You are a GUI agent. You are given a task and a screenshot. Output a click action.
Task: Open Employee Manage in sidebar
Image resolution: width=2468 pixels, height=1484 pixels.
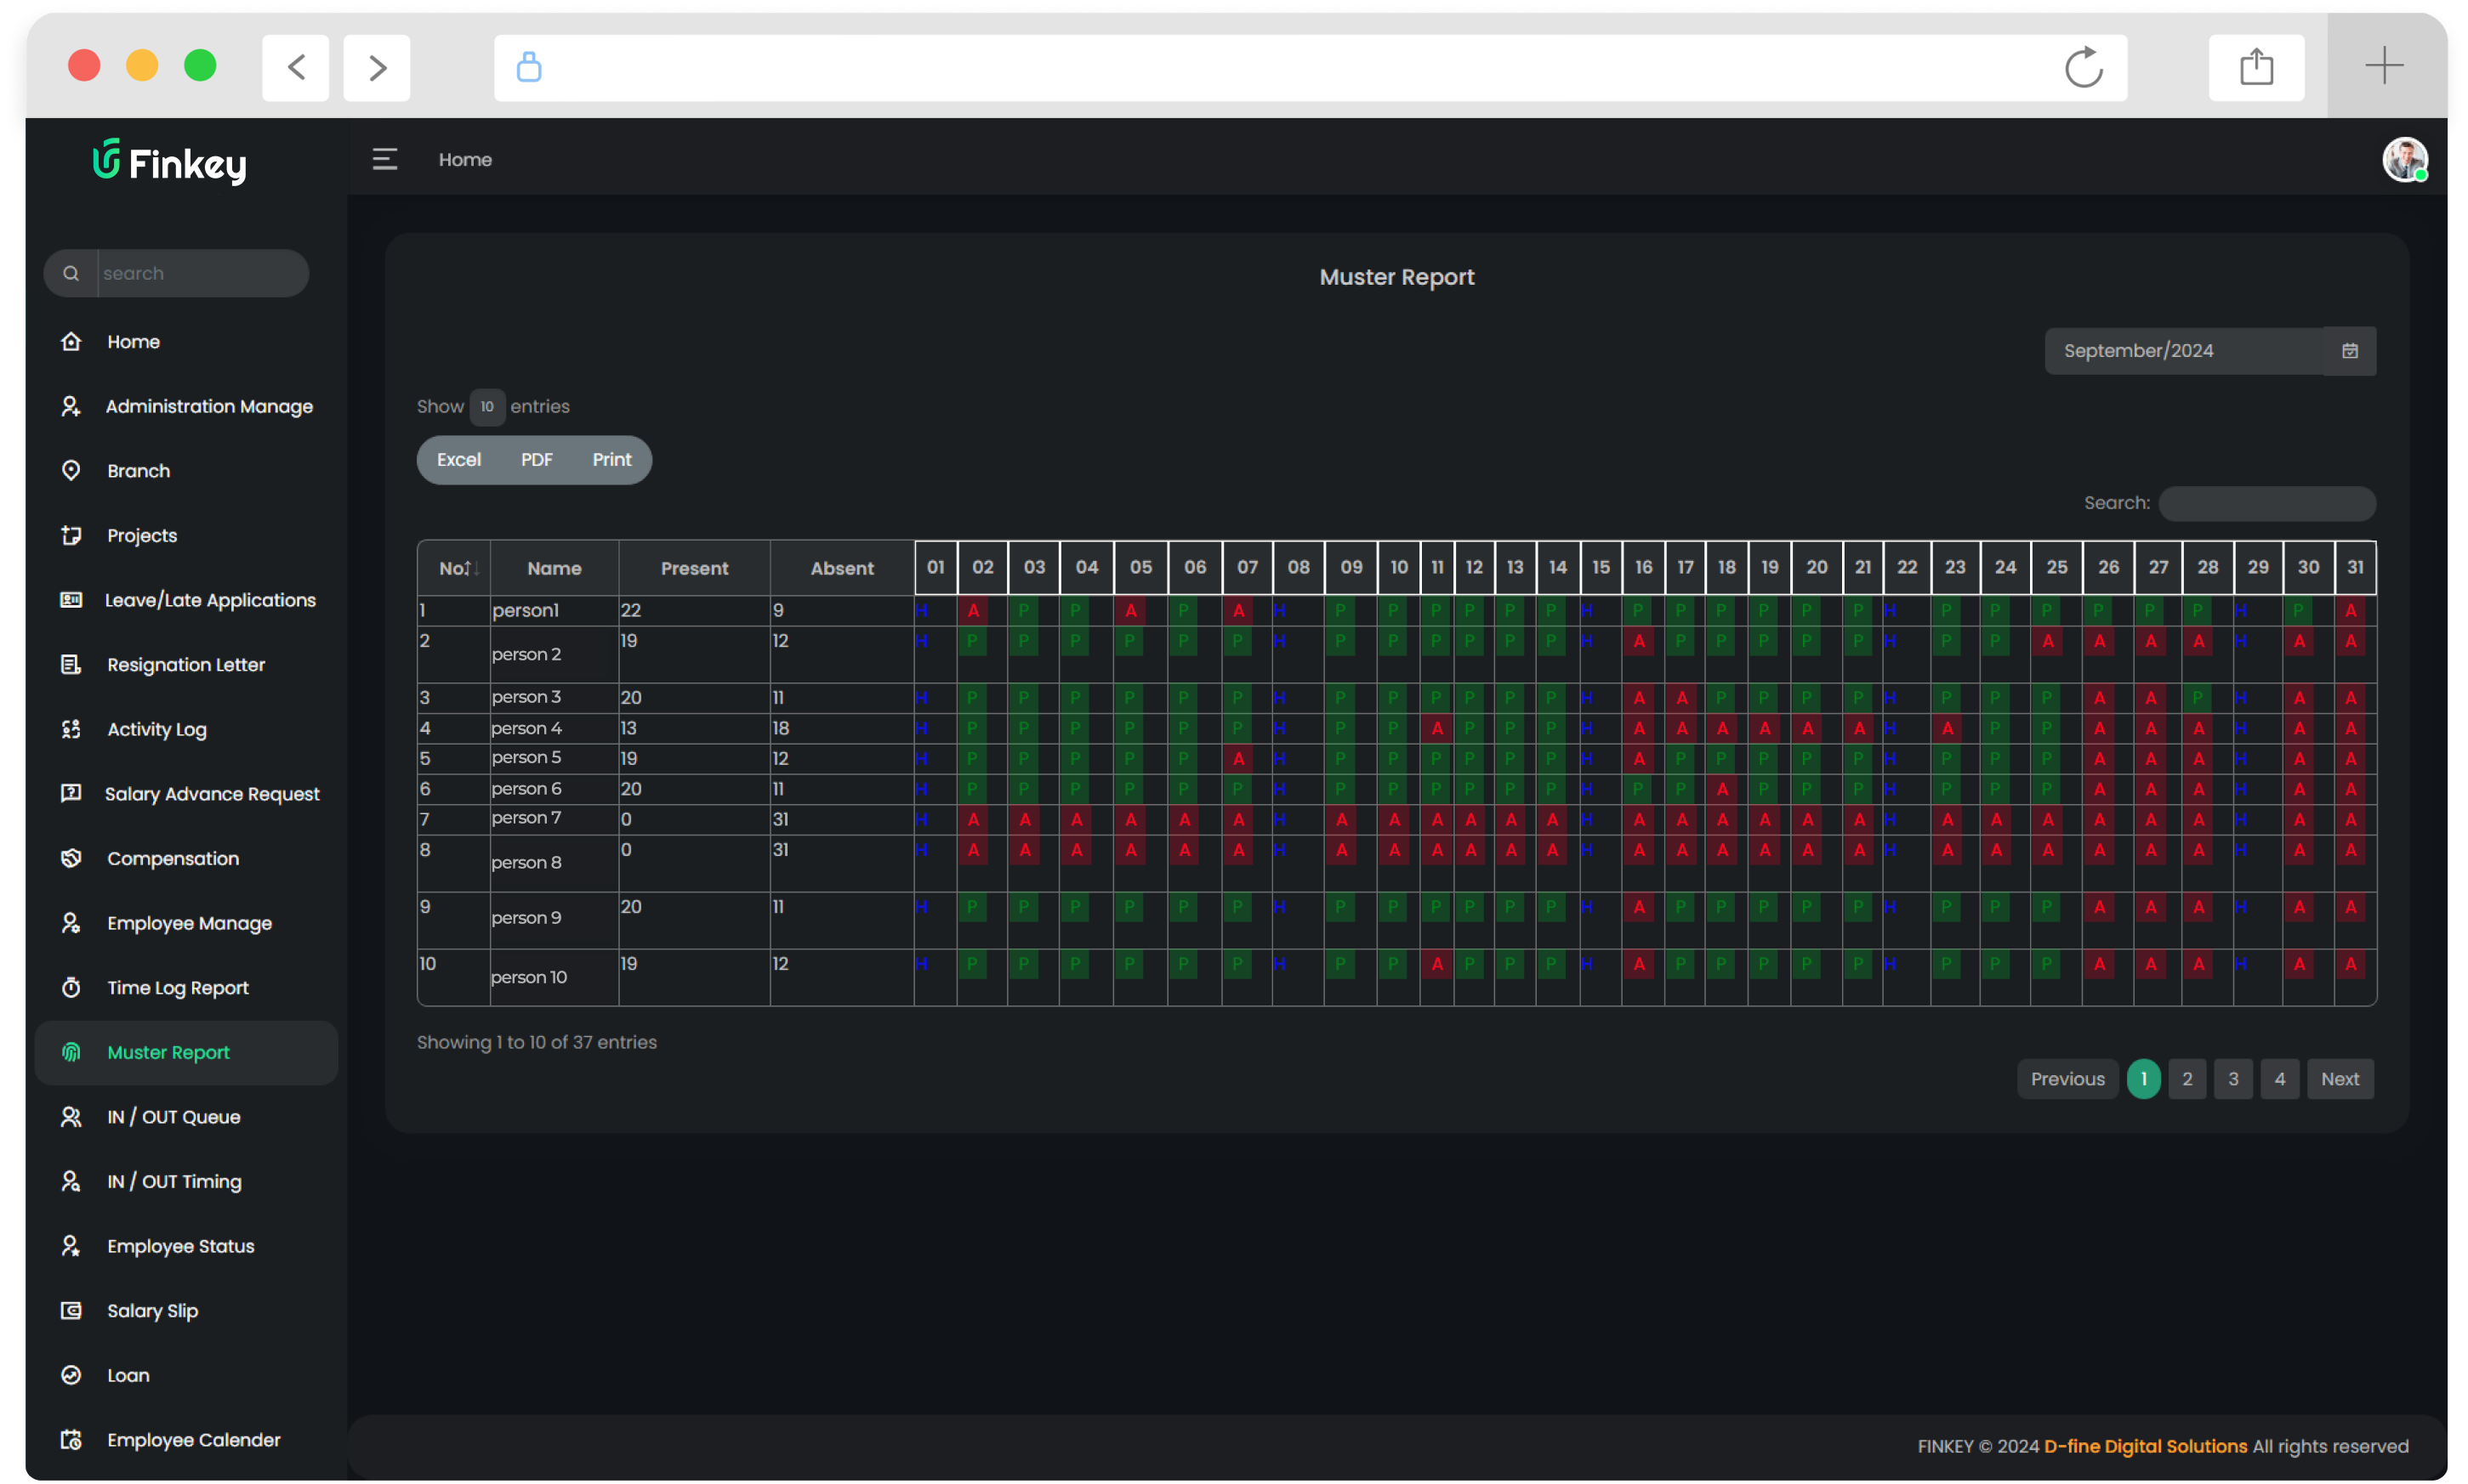coord(189,923)
